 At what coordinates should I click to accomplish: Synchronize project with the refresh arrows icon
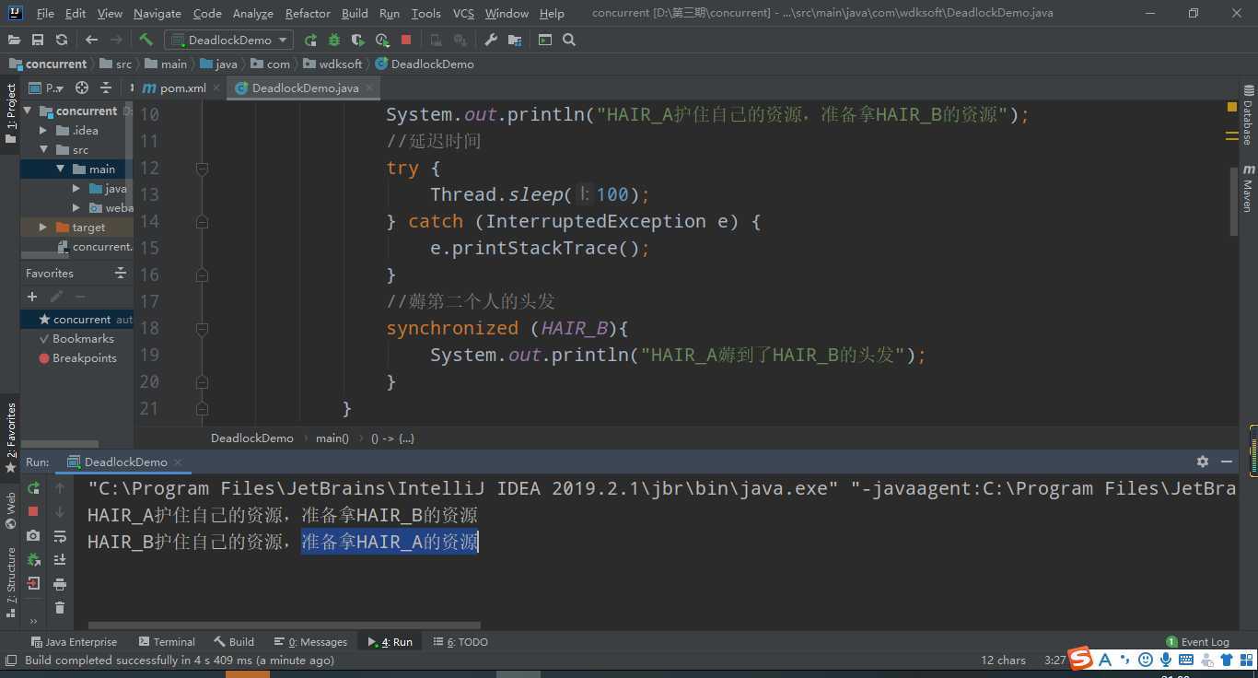(x=62, y=40)
